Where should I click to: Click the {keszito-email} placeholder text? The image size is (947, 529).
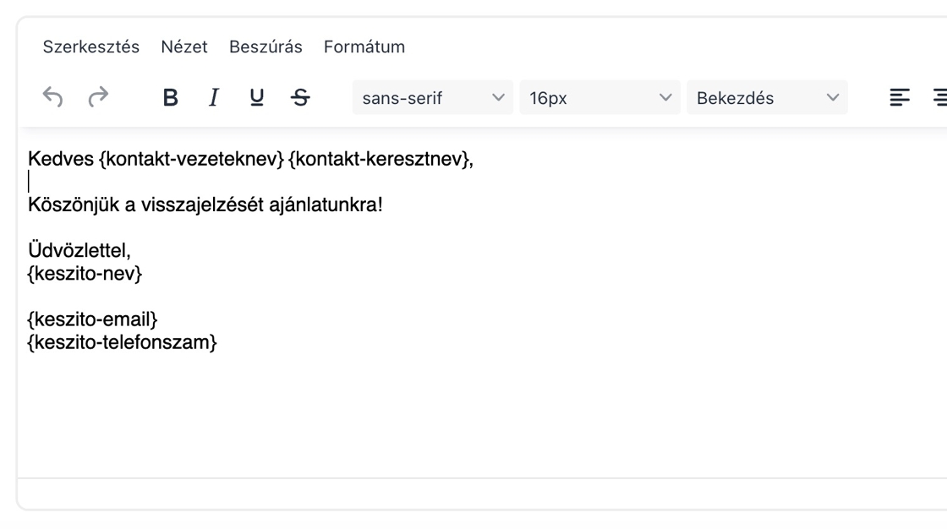click(x=93, y=320)
